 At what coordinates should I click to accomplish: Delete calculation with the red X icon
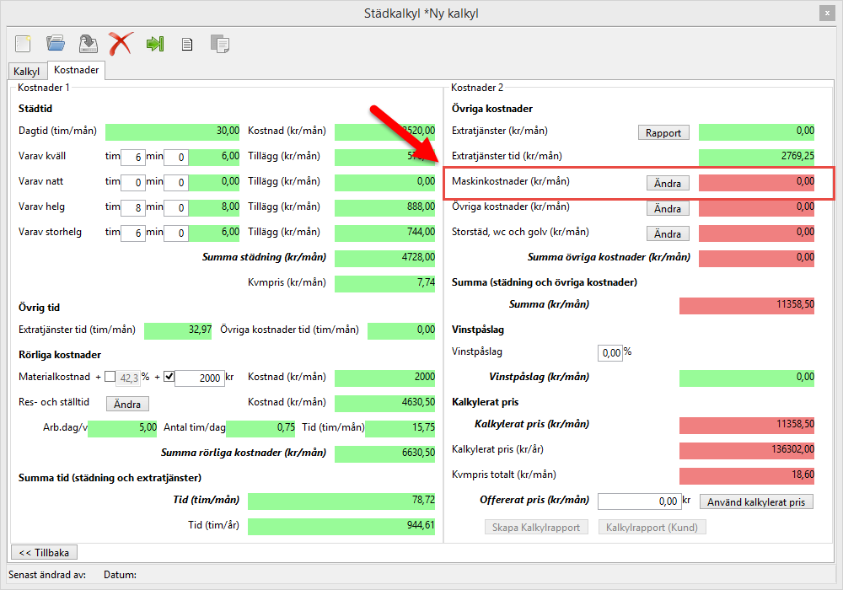pyautogui.click(x=121, y=43)
